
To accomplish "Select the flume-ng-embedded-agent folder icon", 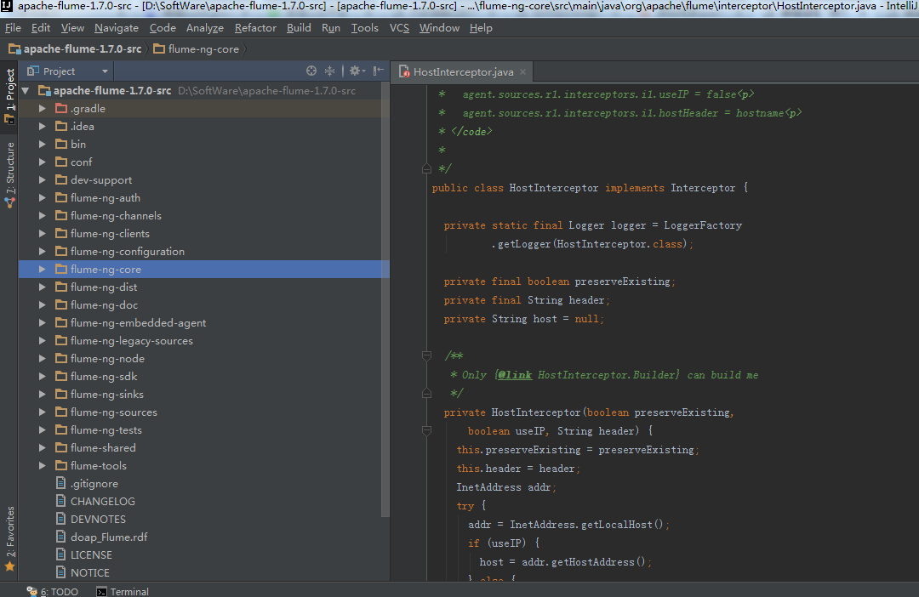I will 61,323.
